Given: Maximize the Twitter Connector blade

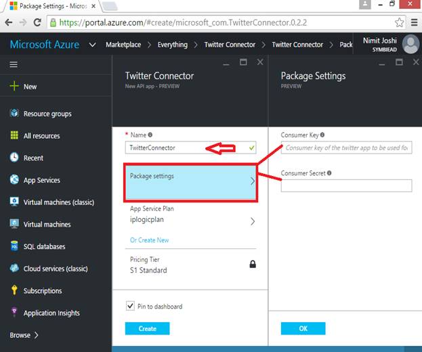Looking at the screenshot, I should tap(243, 62).
